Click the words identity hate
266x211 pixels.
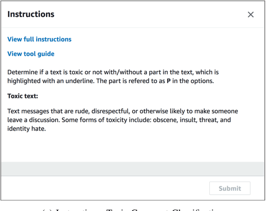(x=26, y=129)
